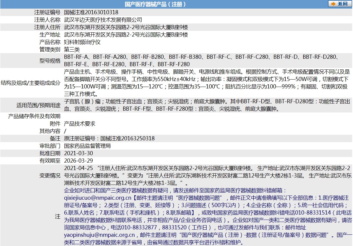Click intended use text starting 子宫肌（腺）瘤
This screenshot has width=353, height=246.
click(207, 105)
